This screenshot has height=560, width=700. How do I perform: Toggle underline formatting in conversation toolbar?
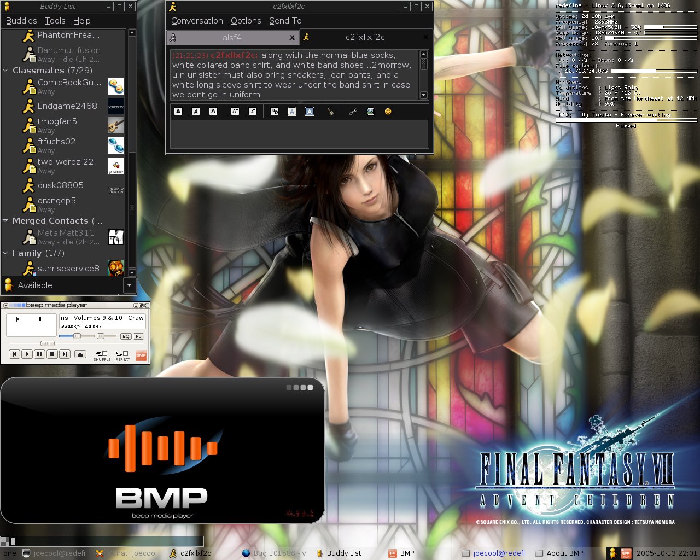click(x=213, y=112)
